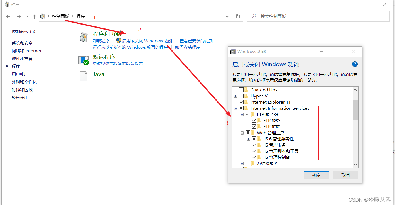This screenshot has height=205, width=395.
Task: Toggle the Web 管理工具 checkbox
Action: click(x=248, y=133)
